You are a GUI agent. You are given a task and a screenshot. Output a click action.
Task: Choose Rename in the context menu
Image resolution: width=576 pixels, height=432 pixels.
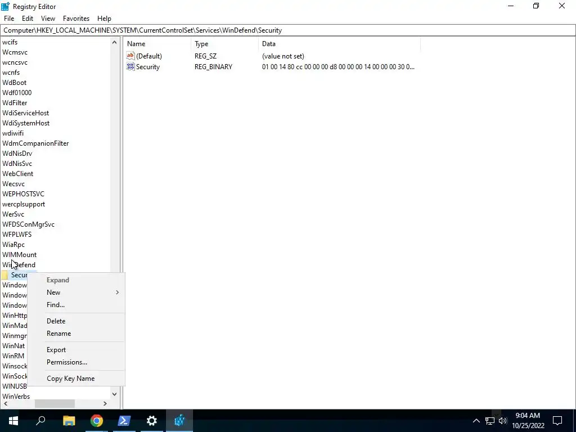click(76, 334)
